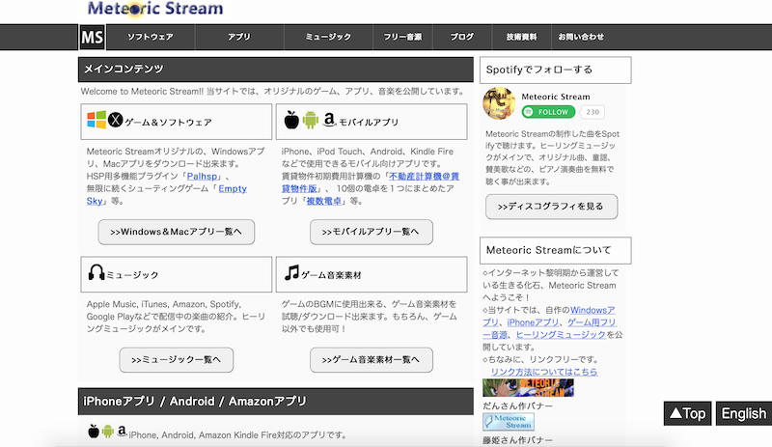This screenshot has height=447, width=772.
Task: Click the Android icon under iPhoneアプリ heading
Action: pyautogui.click(x=108, y=432)
